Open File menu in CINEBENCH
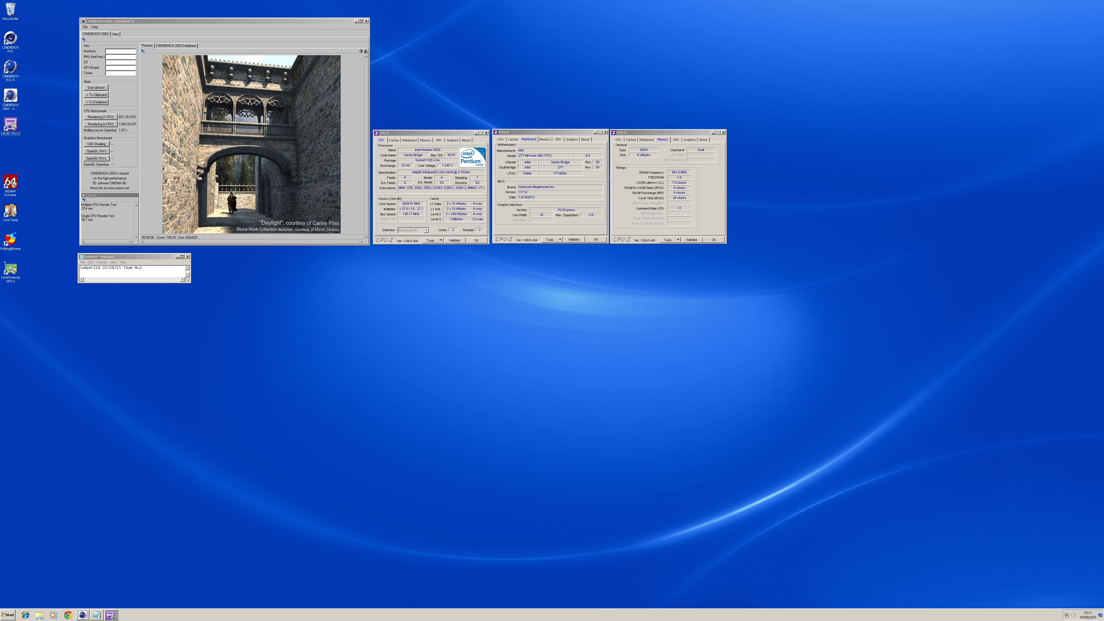The height and width of the screenshot is (621, 1104). [85, 27]
